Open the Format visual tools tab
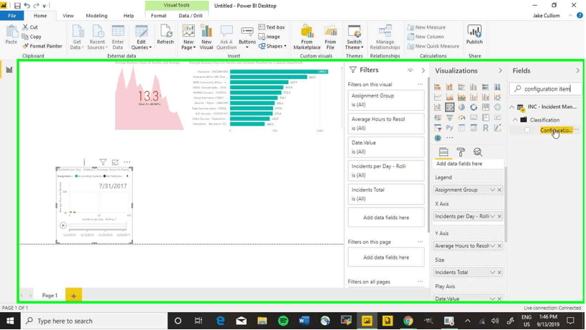The width and height of the screenshot is (586, 330). click(158, 16)
